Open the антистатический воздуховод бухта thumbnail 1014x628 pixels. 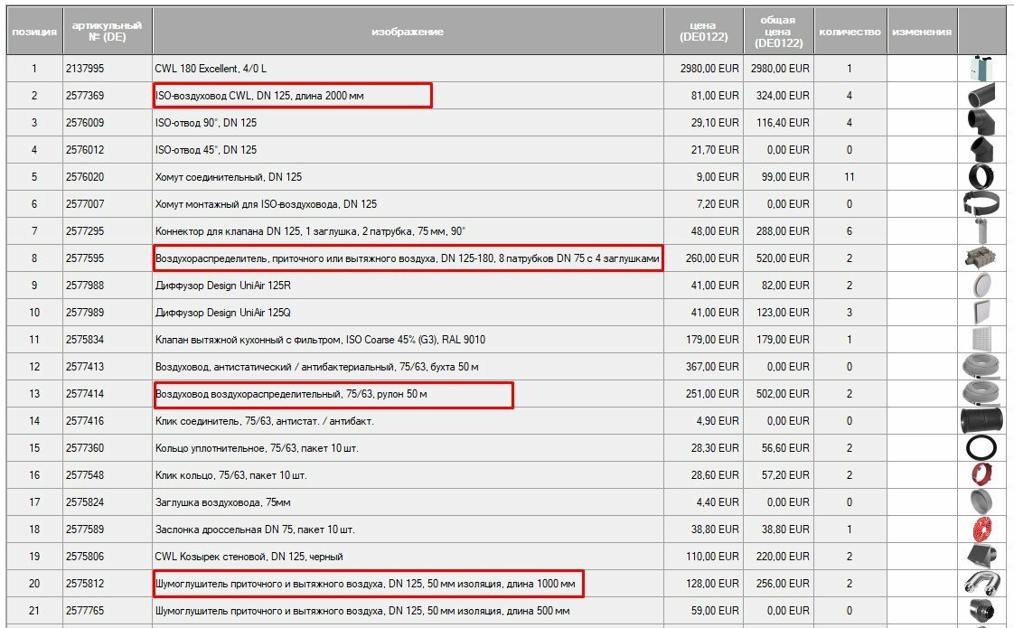click(981, 367)
